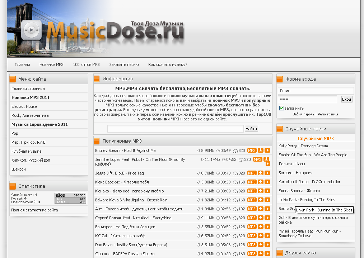Click the Вход login button
The height and width of the screenshot is (258, 364).
click(346, 99)
